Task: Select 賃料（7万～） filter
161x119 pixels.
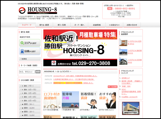Action: [30, 86]
